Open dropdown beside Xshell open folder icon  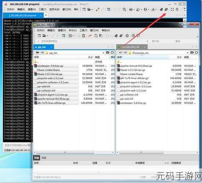tap(92, 10)
